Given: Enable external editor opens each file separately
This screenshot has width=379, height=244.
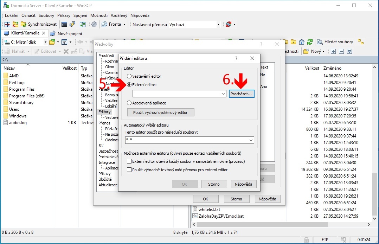Looking at the screenshot, I should (129, 161).
